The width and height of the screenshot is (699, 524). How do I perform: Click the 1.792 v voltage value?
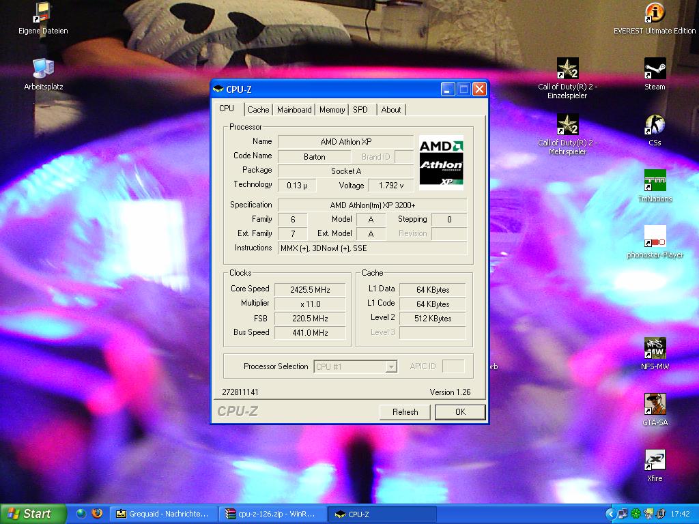391,186
